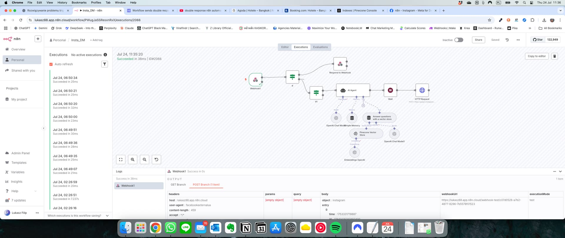Open the Pinecone Vector Store node
Viewport: 565px width, 238px height.
(366, 134)
